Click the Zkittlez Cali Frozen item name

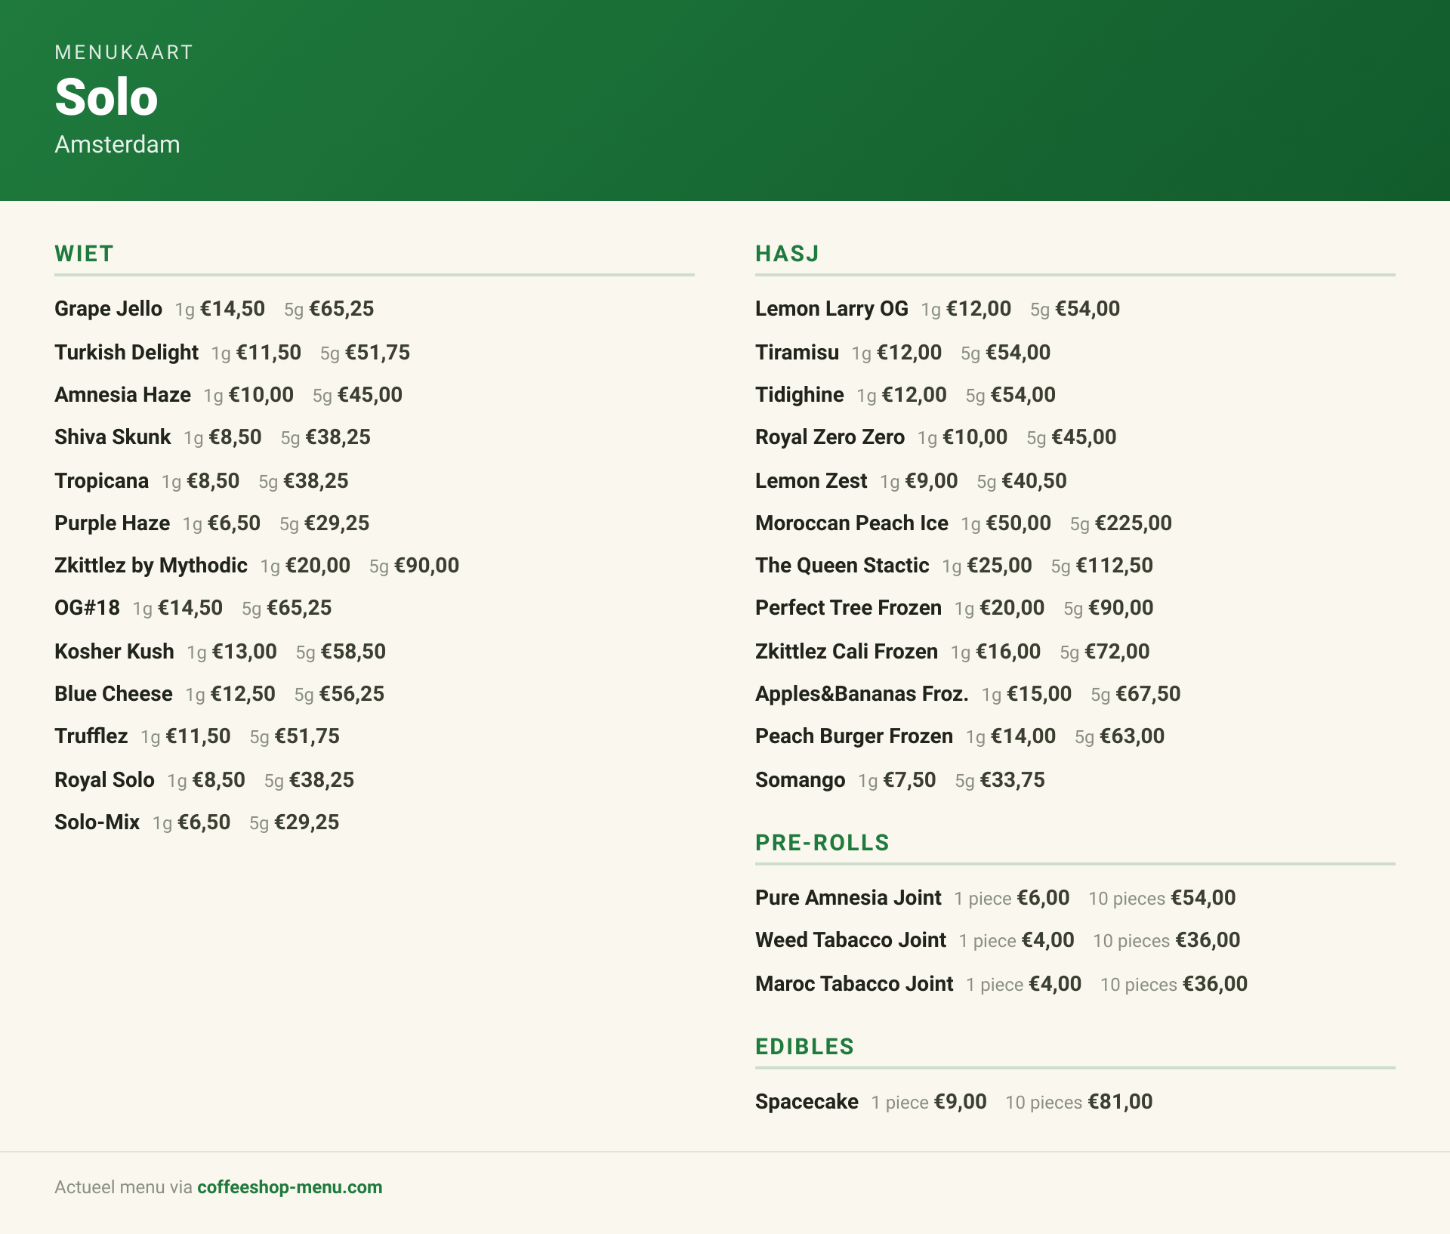(847, 652)
